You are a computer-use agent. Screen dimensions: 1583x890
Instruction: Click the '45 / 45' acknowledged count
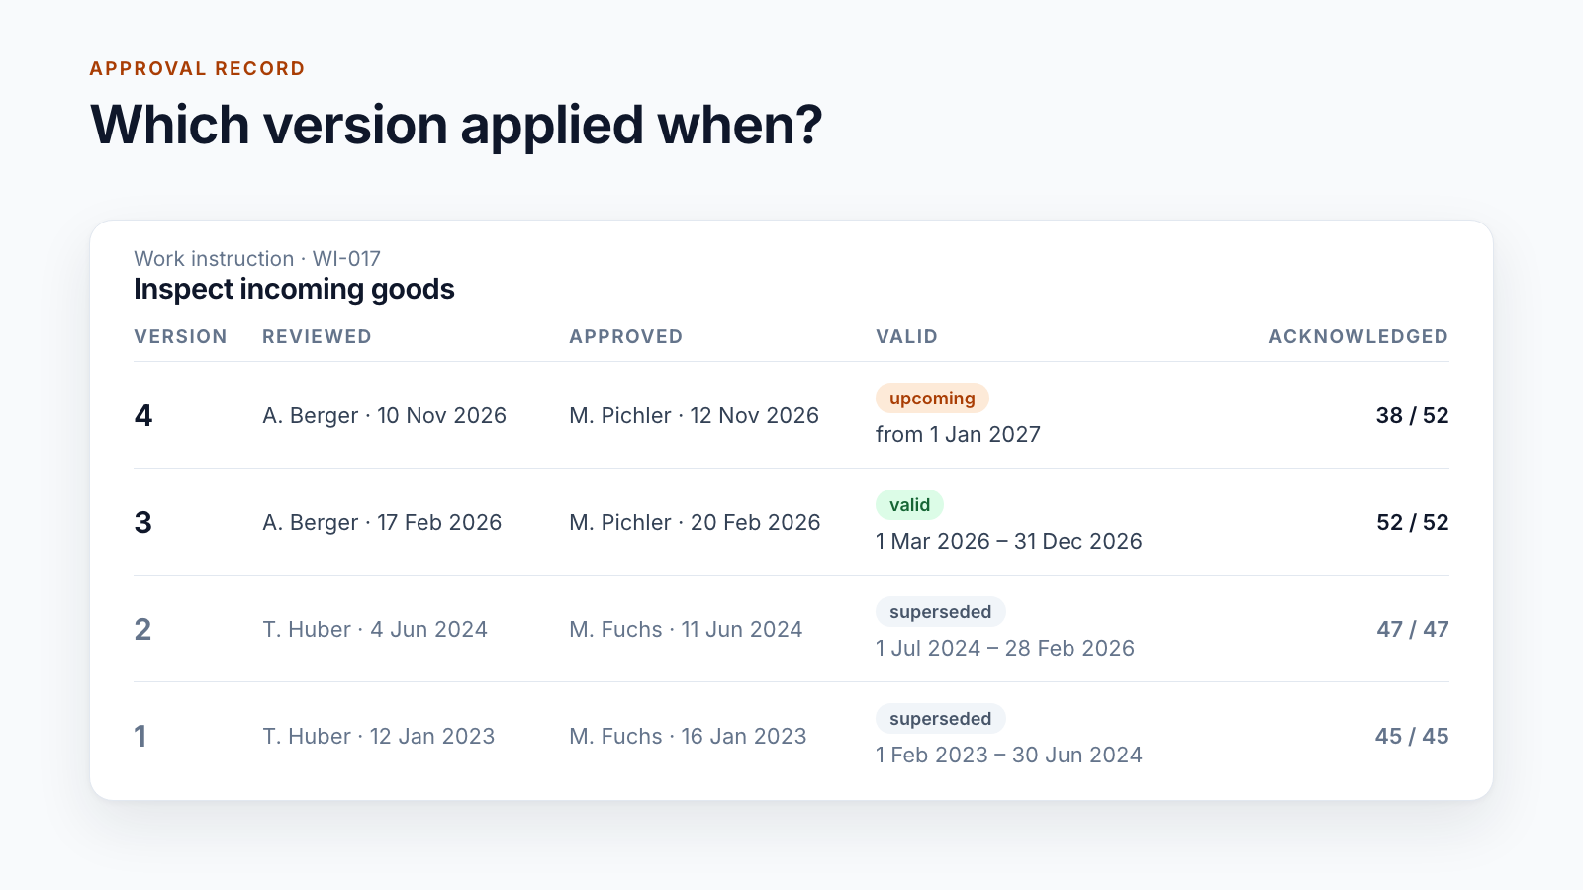(1412, 736)
